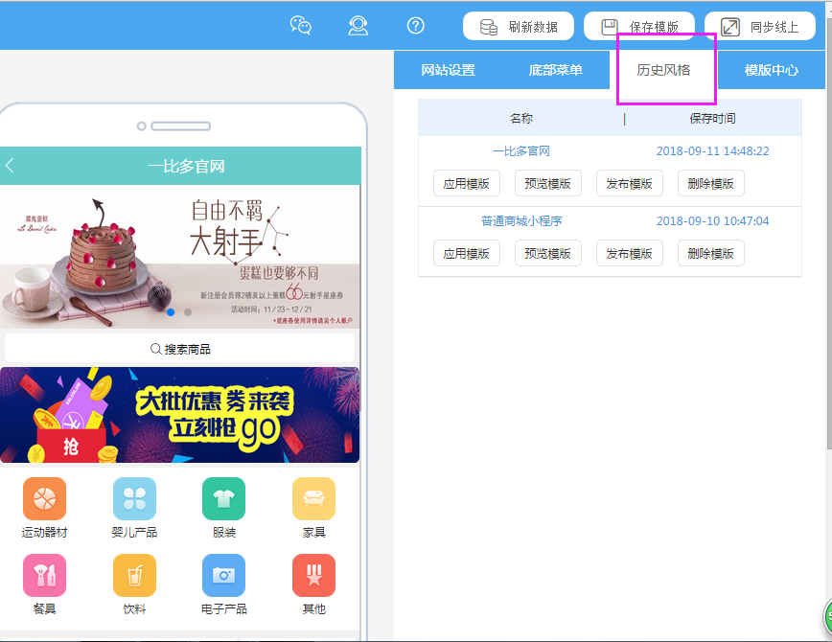Open the 服装 shirt category icon
This screenshot has height=642, width=832.
pyautogui.click(x=224, y=498)
